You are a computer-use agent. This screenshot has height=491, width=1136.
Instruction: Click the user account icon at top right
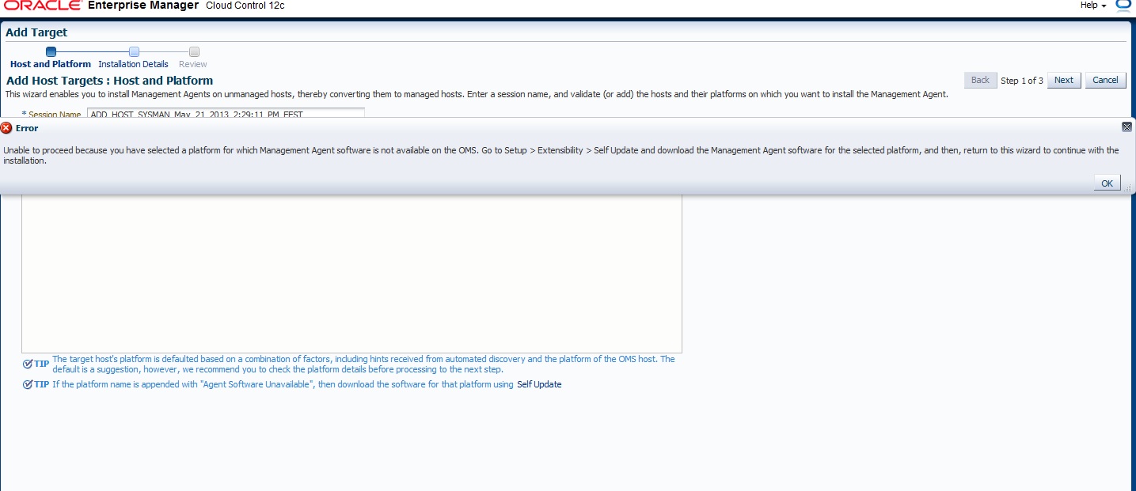[x=1123, y=6]
